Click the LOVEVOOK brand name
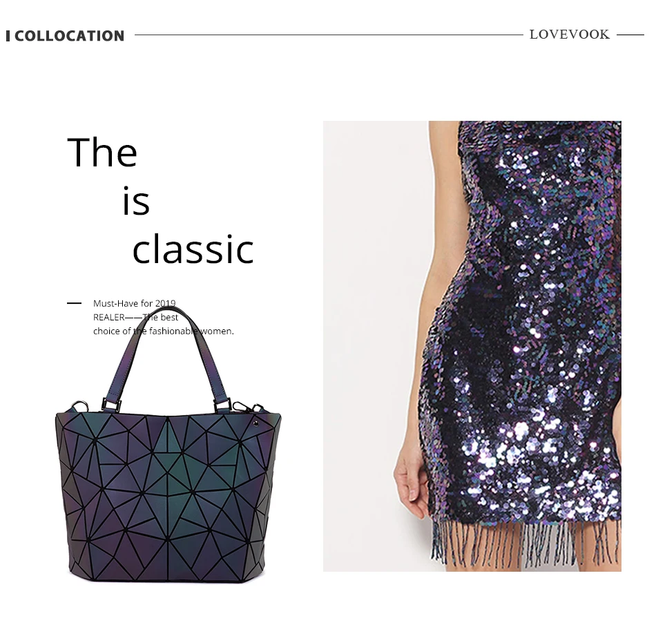Image resolution: width=656 pixels, height=618 pixels. click(570, 35)
